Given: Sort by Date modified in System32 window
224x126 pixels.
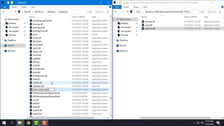Looking at the screenshot, I should click(x=78, y=17).
